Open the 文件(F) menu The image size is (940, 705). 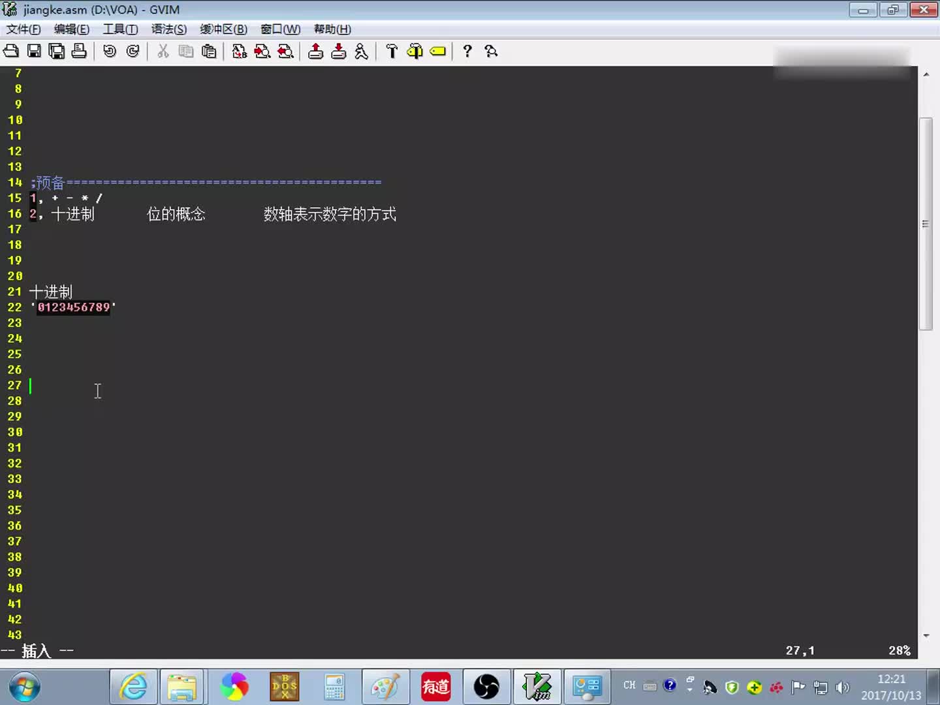click(x=23, y=29)
